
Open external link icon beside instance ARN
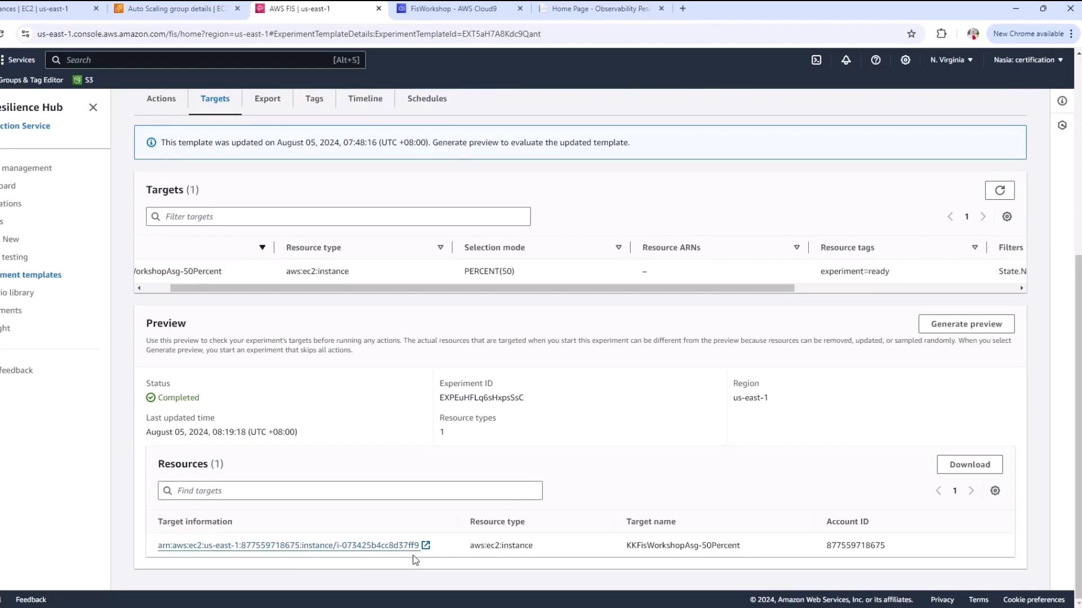426,545
